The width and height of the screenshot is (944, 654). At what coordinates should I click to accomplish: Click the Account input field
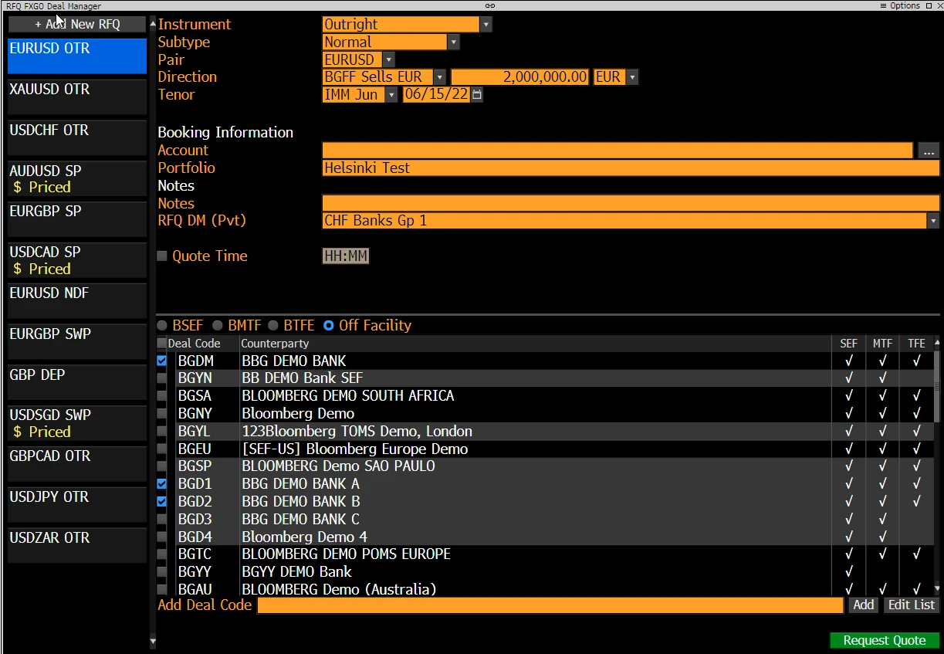coord(617,151)
